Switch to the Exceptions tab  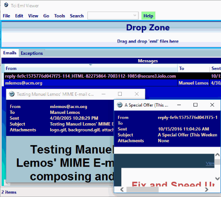point(32,53)
